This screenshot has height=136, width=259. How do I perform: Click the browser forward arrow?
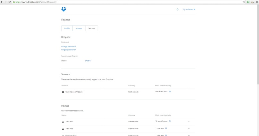pyautogui.click(x=5, y=2)
